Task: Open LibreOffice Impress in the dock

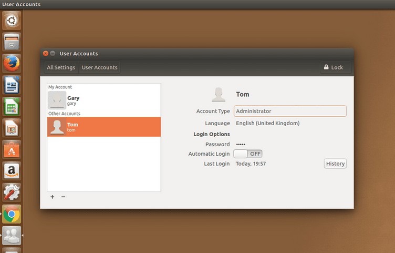Action: [12, 128]
